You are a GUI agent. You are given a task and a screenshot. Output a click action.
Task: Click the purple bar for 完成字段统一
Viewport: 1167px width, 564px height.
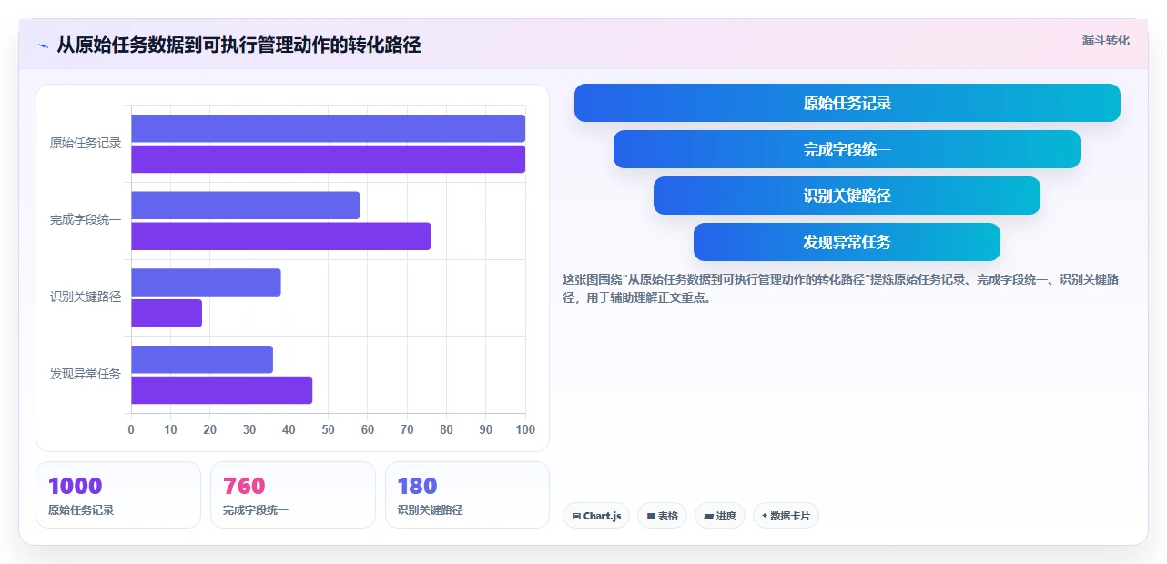[x=280, y=237]
